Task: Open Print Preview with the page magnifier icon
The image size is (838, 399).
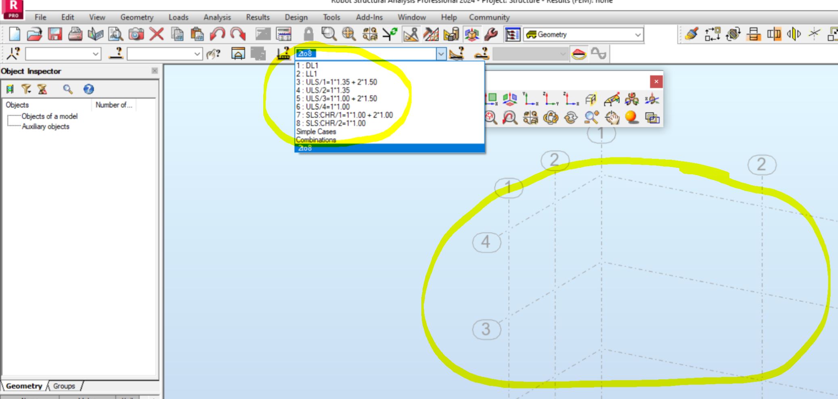Action: pos(115,34)
